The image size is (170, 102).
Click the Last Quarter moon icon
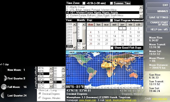[x=3, y=96]
